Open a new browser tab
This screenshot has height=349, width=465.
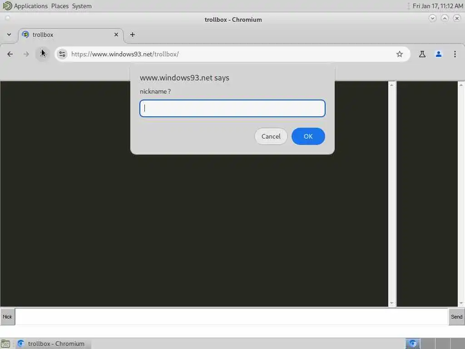point(132,35)
